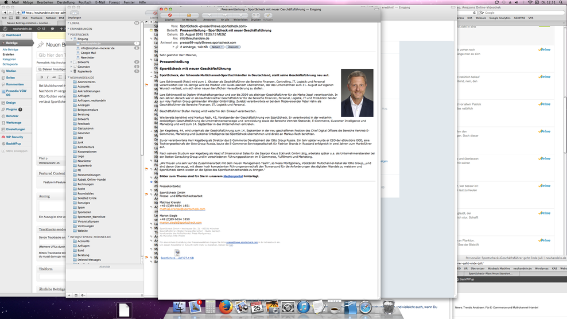Click Italic button in WordPress editor
567x319 pixels.
pyautogui.click(x=48, y=77)
